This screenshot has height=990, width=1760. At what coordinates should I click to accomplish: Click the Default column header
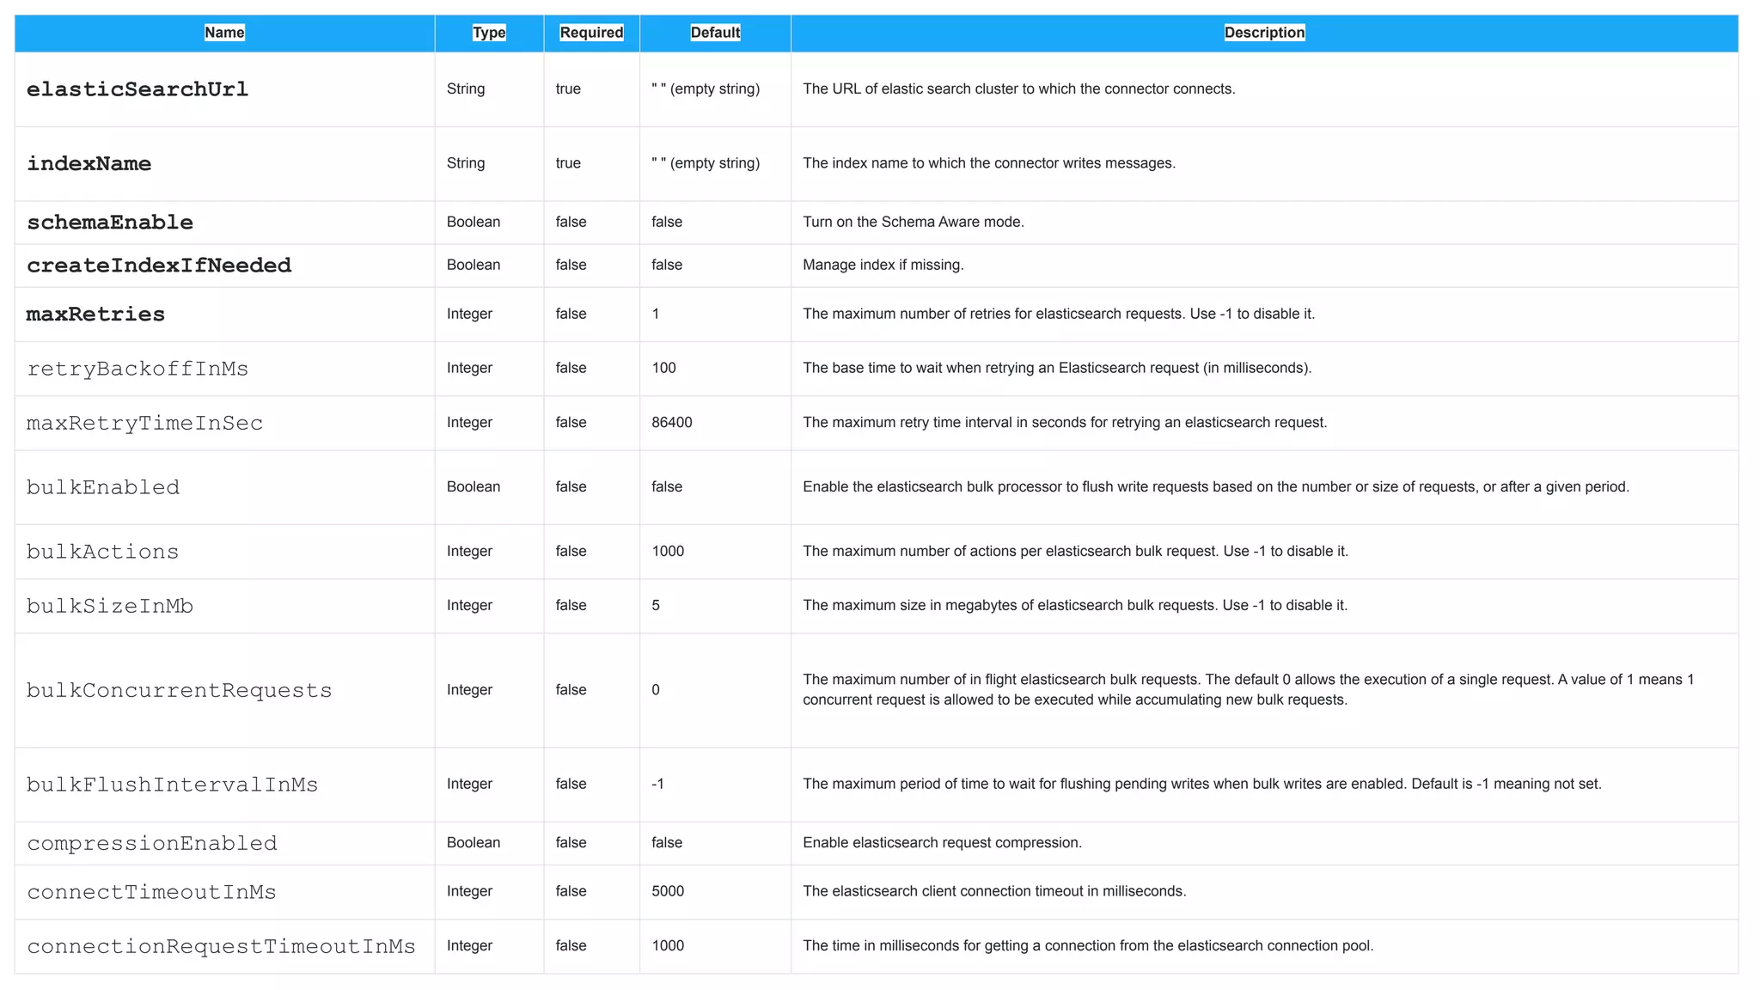tap(715, 33)
